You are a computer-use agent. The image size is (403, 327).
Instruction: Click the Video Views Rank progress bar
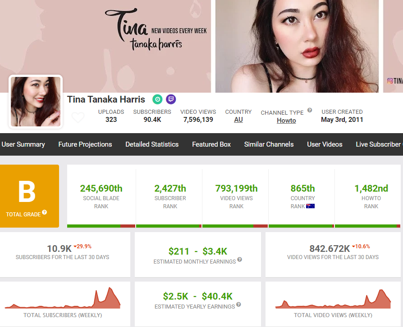235,226
